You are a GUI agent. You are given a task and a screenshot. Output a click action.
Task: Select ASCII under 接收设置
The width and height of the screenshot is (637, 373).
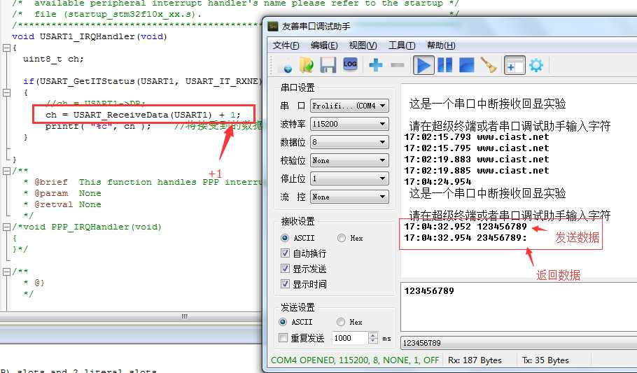pyautogui.click(x=285, y=238)
